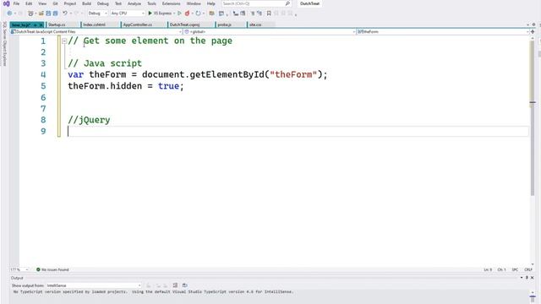Image resolution: width=541 pixels, height=304 pixels.
Task: Open the Build menu
Action: (86, 3)
